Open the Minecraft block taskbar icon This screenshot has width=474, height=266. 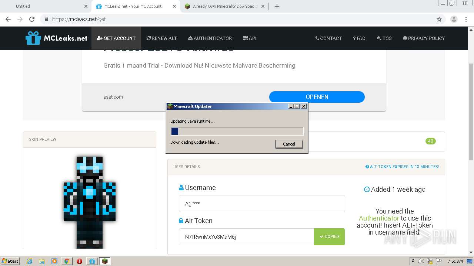105,261
